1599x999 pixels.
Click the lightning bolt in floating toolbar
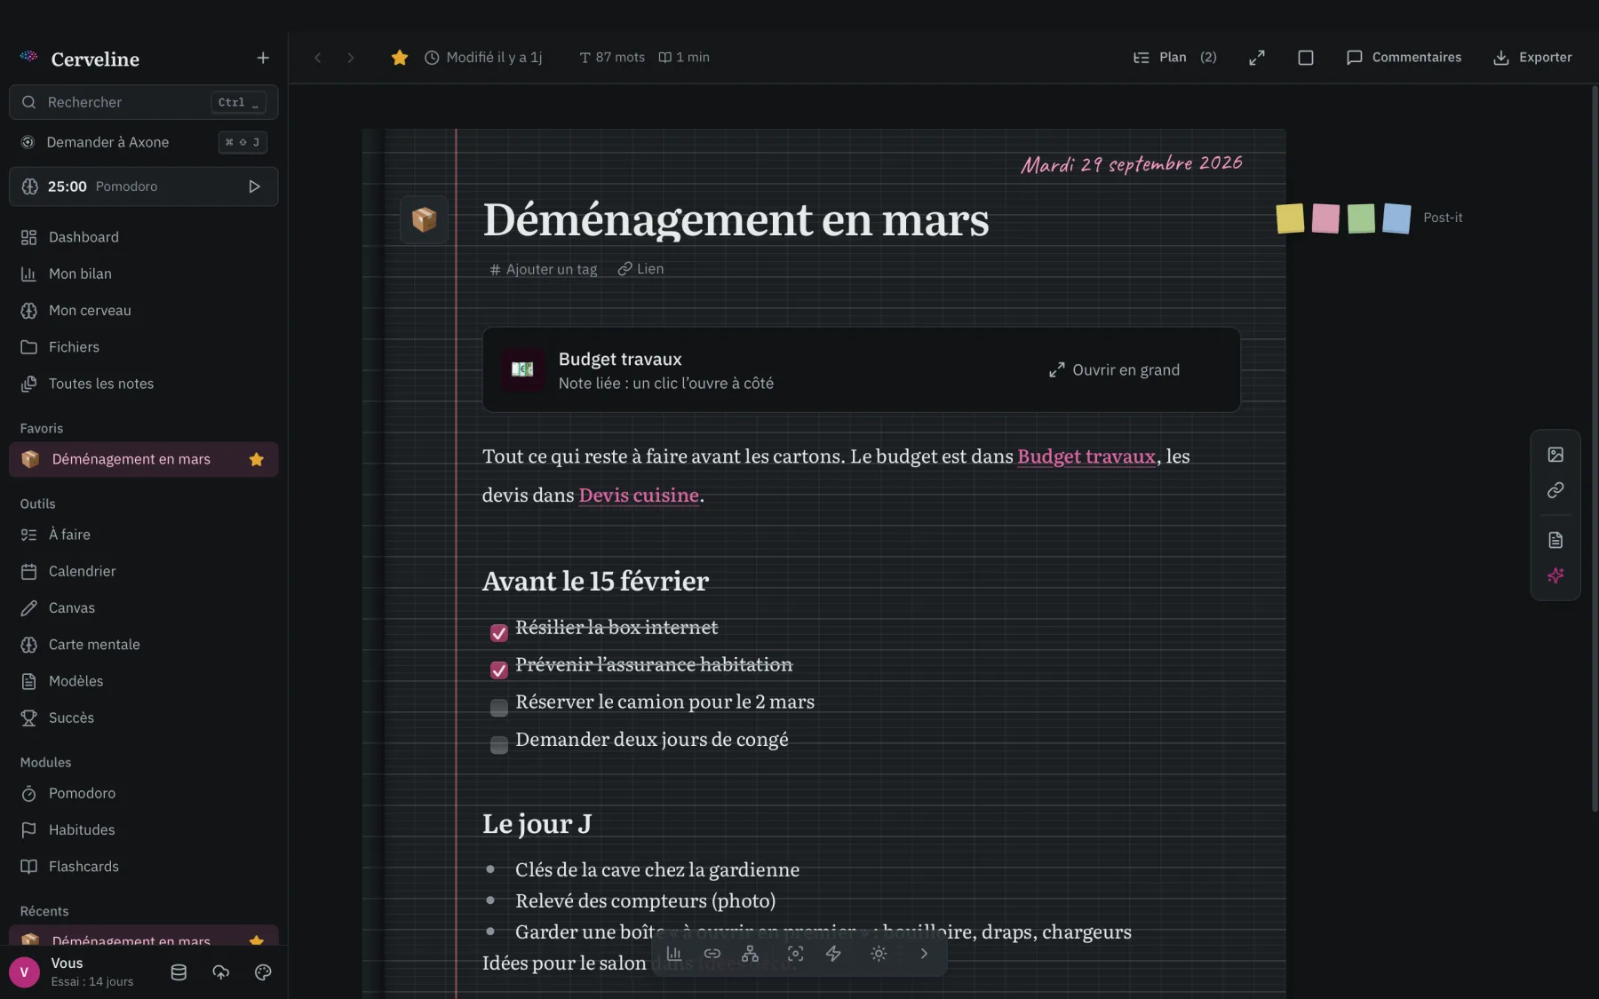pyautogui.click(x=833, y=954)
